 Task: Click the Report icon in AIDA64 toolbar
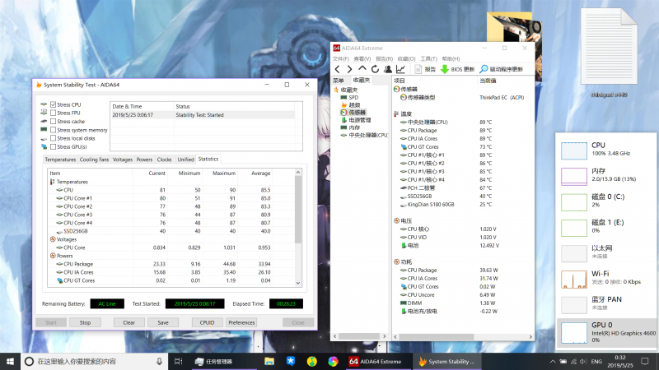(418, 69)
